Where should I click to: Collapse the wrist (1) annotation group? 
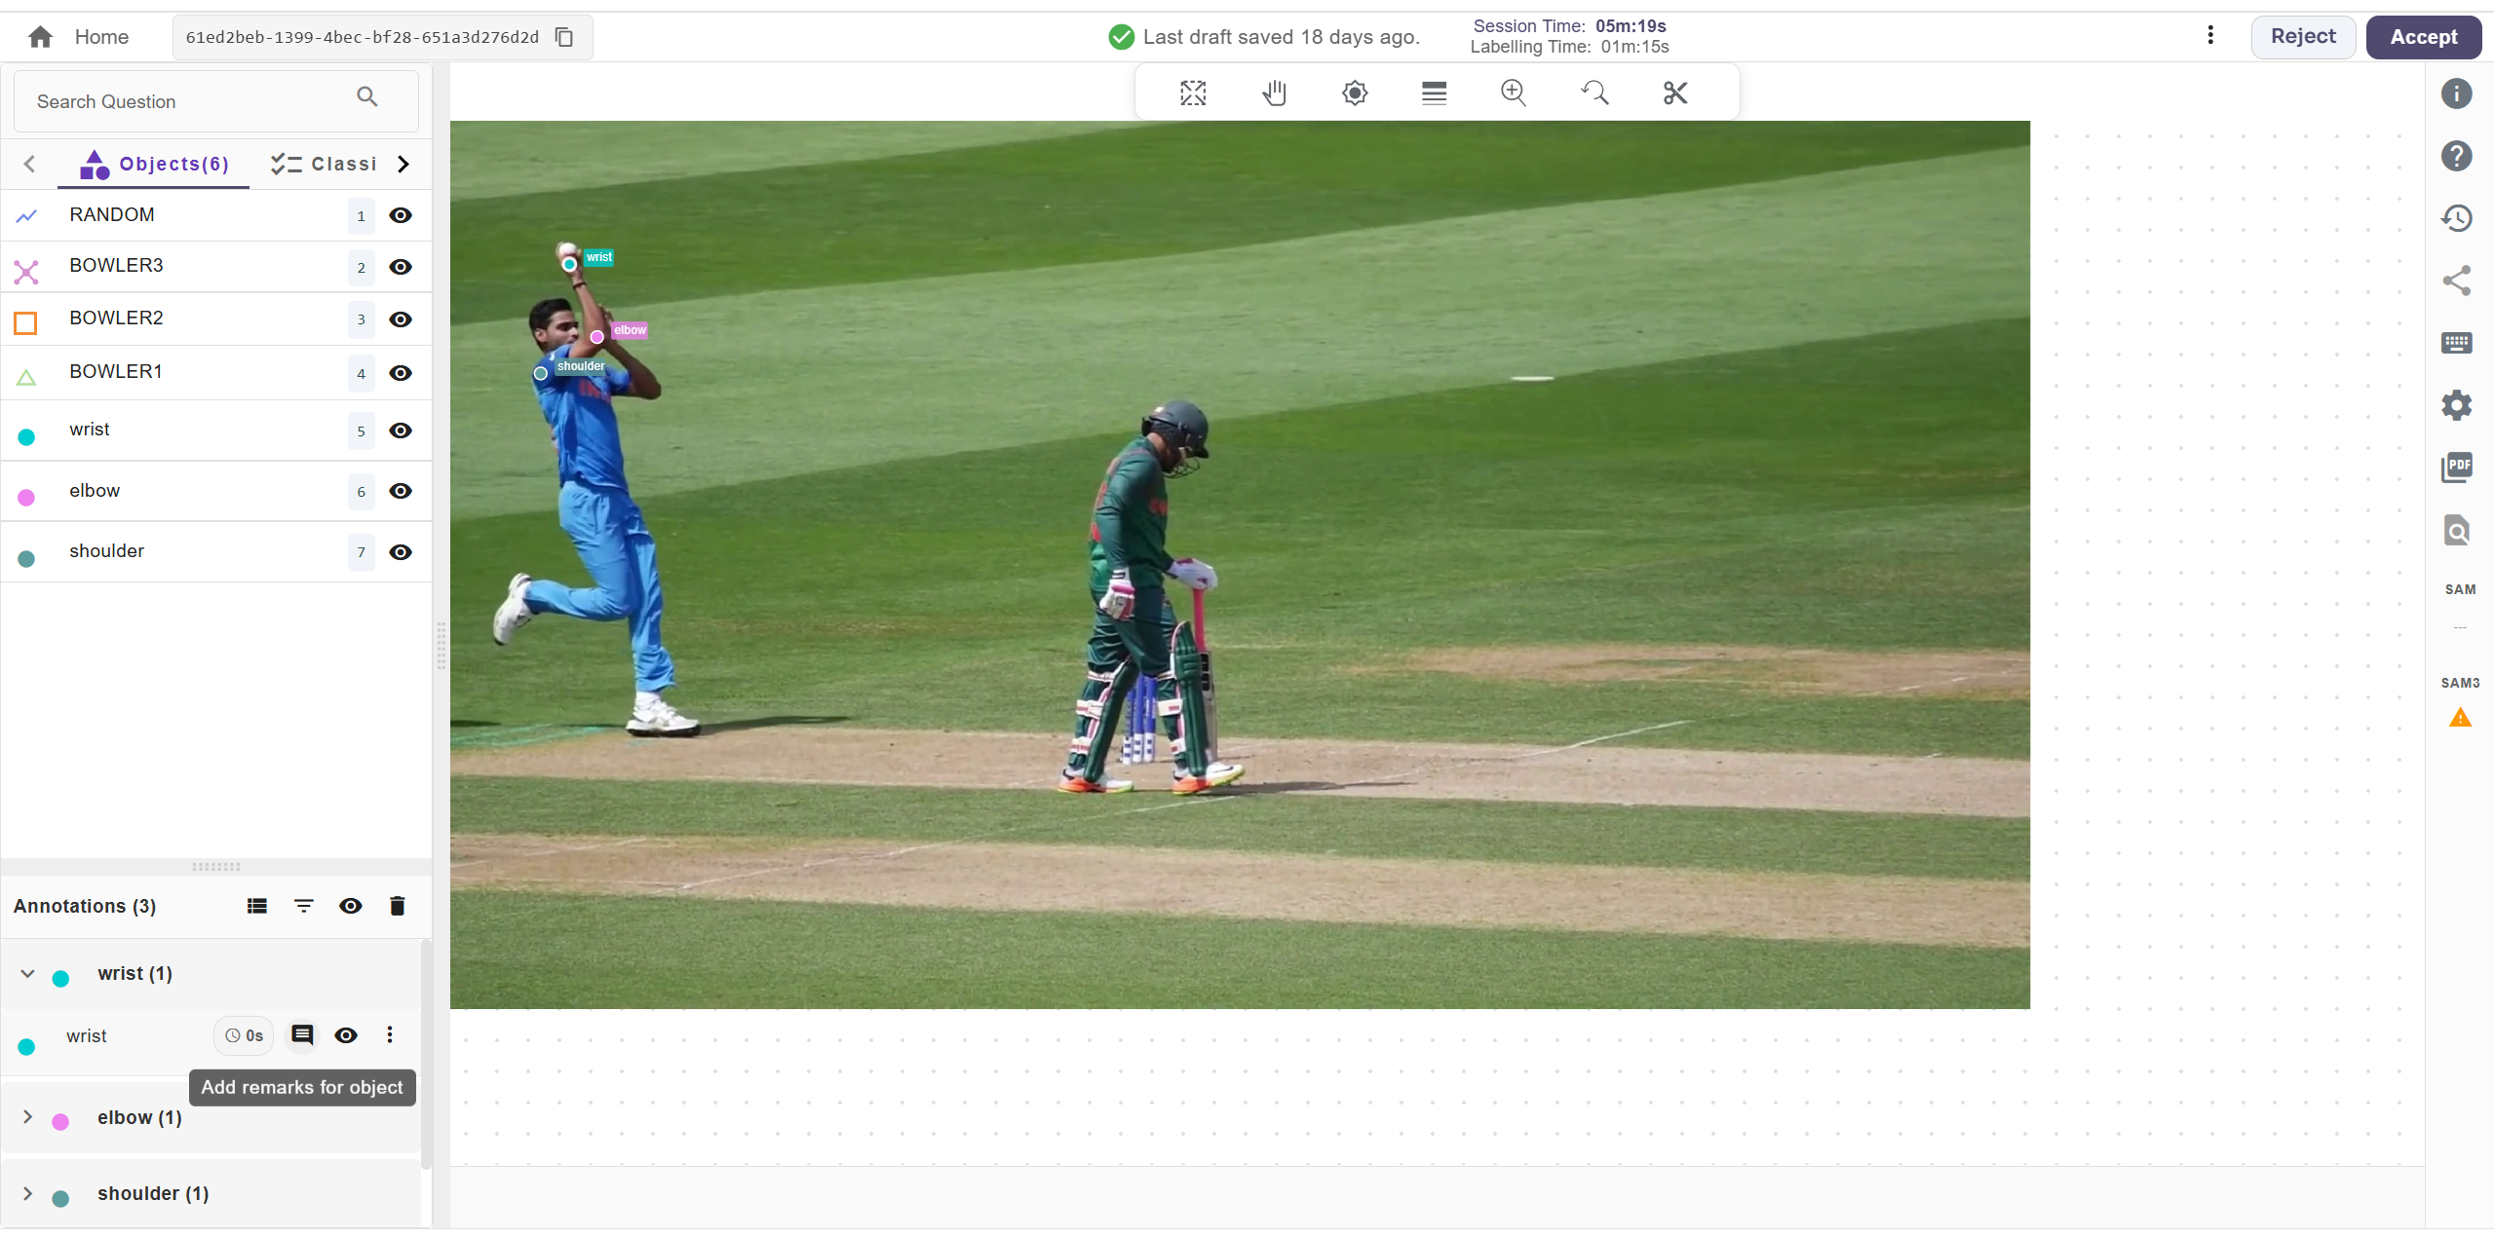point(28,974)
